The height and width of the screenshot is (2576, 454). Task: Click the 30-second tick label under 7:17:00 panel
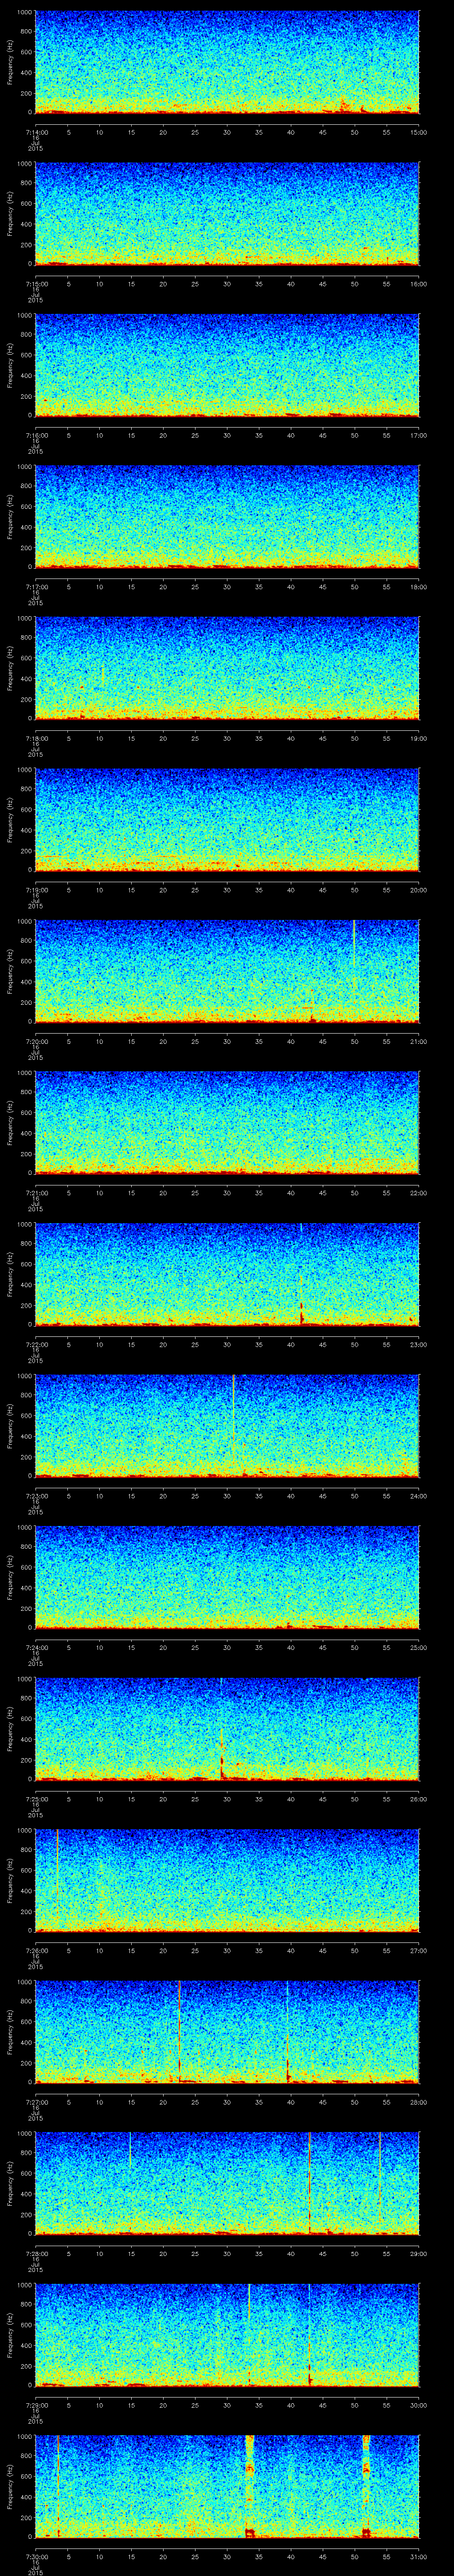coord(227,586)
